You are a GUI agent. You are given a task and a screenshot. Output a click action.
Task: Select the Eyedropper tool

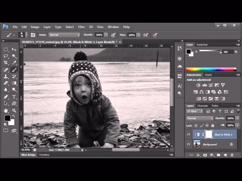pos(14,63)
